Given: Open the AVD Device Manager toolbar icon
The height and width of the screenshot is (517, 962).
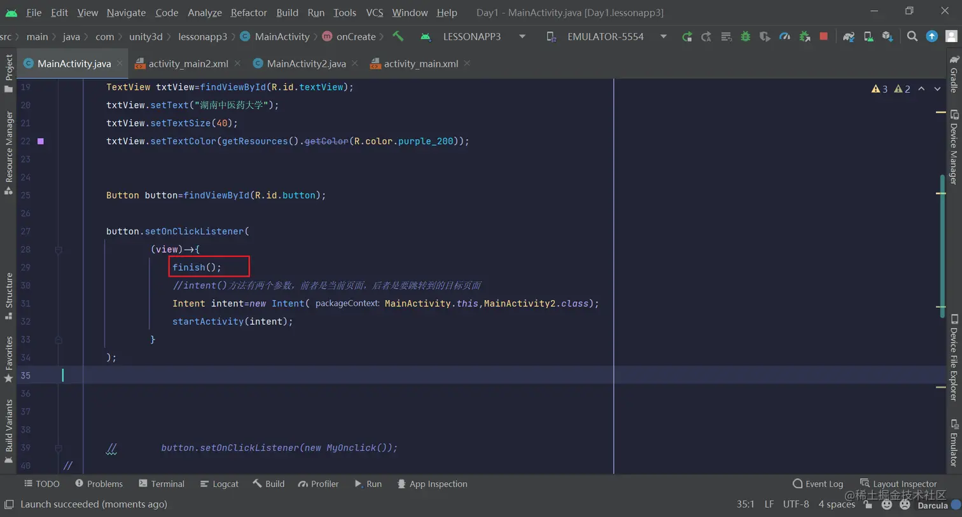Looking at the screenshot, I should pyautogui.click(x=868, y=37).
